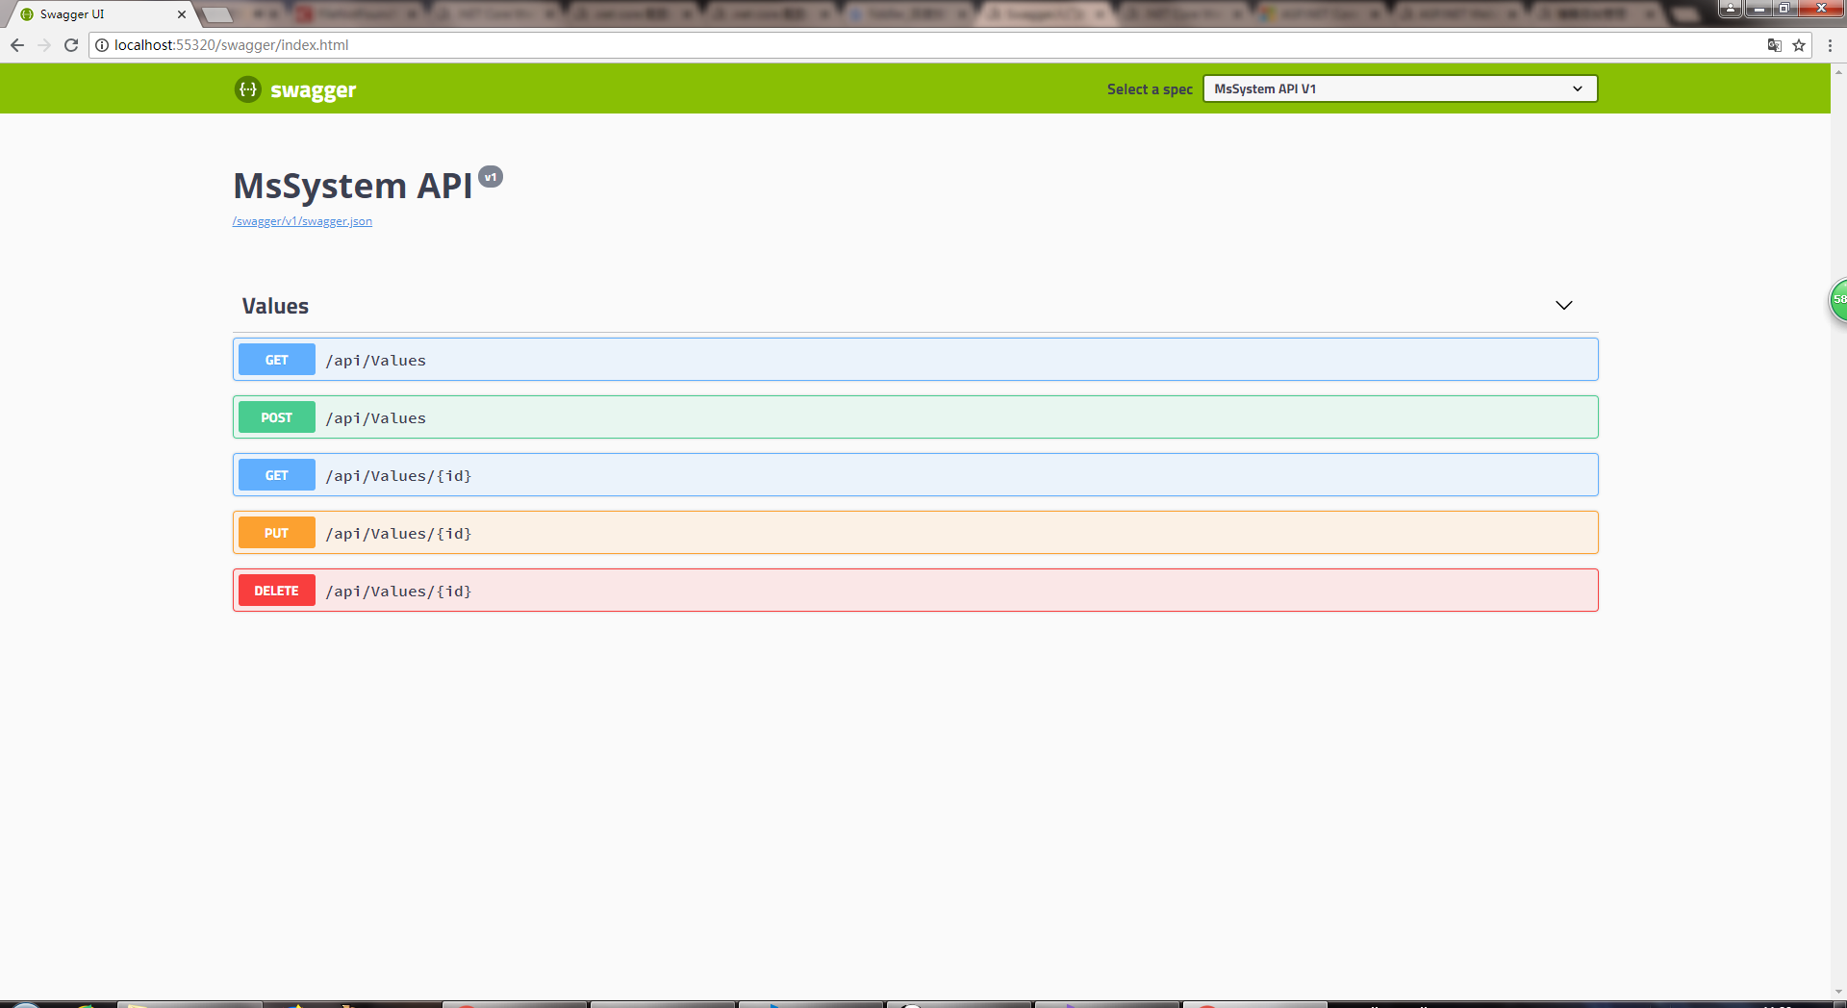The width and height of the screenshot is (1847, 1008).
Task: Click the red DELETE method badge
Action: [x=277, y=591]
